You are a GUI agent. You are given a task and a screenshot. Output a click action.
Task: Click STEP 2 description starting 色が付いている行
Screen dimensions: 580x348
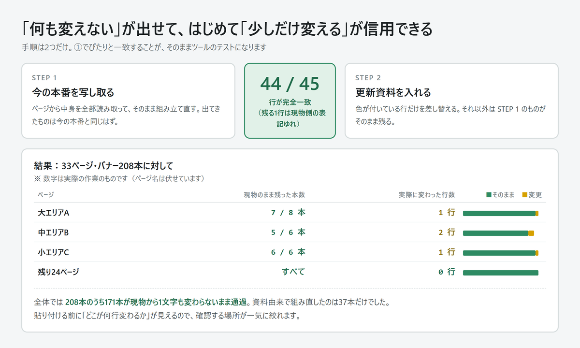click(450, 115)
